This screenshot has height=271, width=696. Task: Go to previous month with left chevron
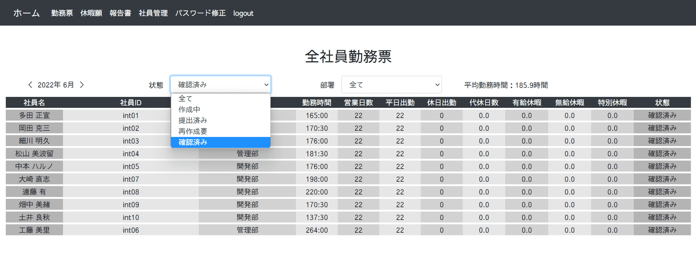pos(30,85)
